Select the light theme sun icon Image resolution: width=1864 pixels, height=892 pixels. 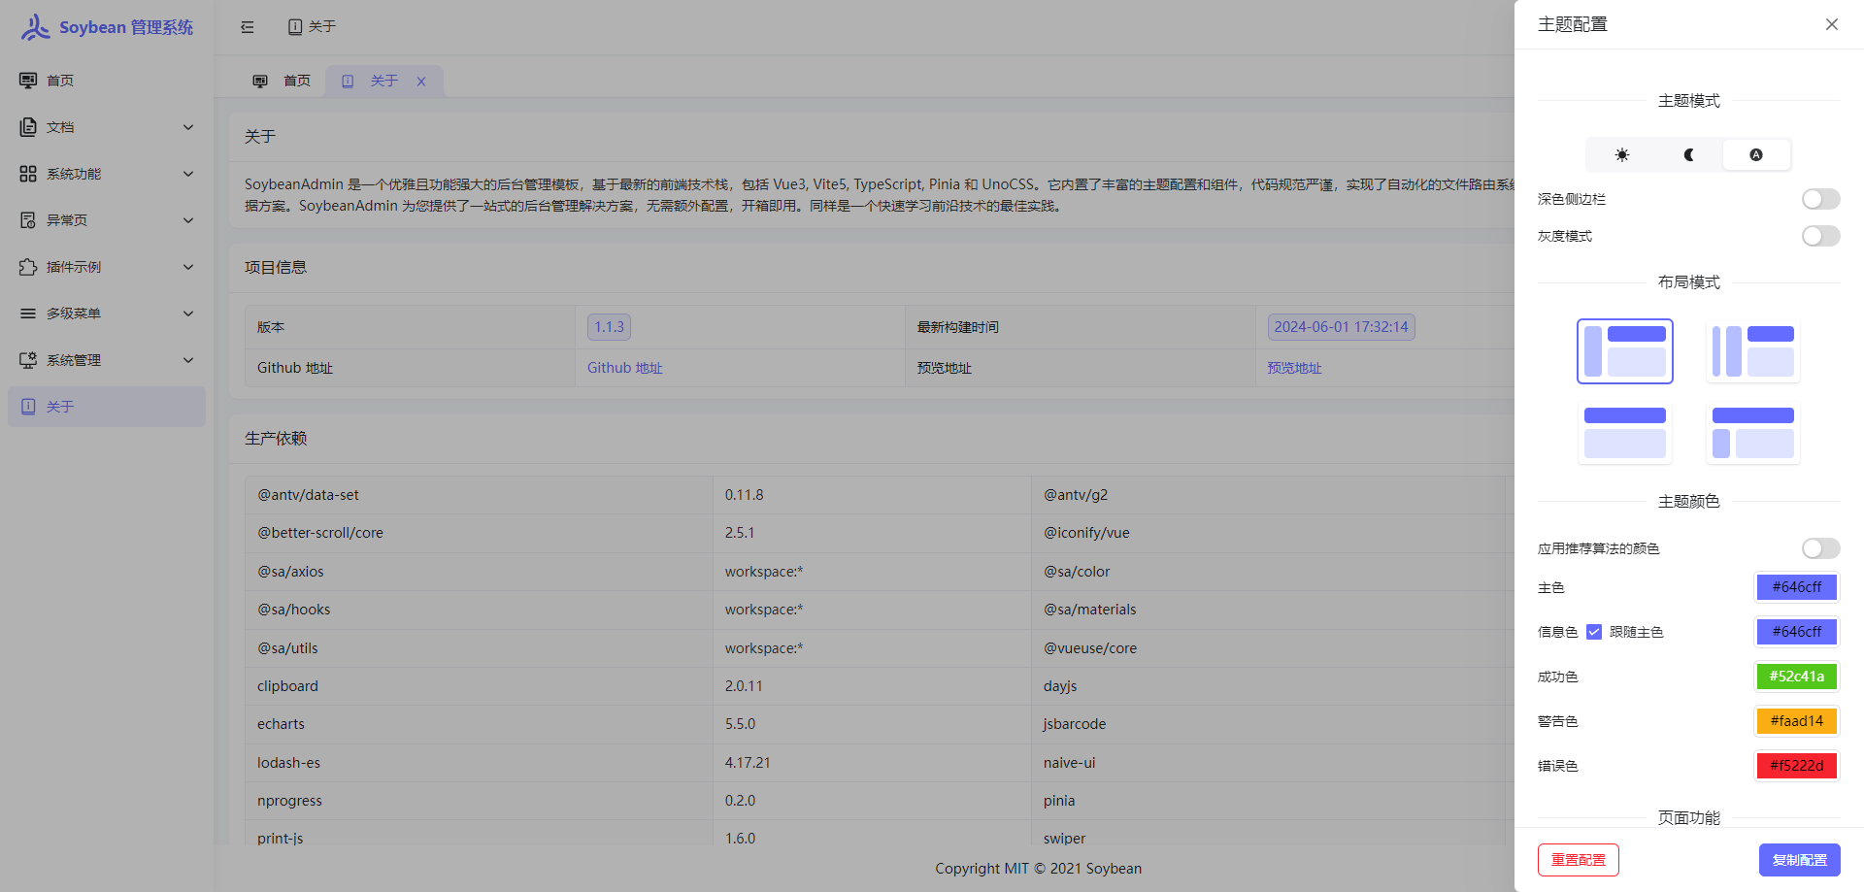tap(1621, 155)
